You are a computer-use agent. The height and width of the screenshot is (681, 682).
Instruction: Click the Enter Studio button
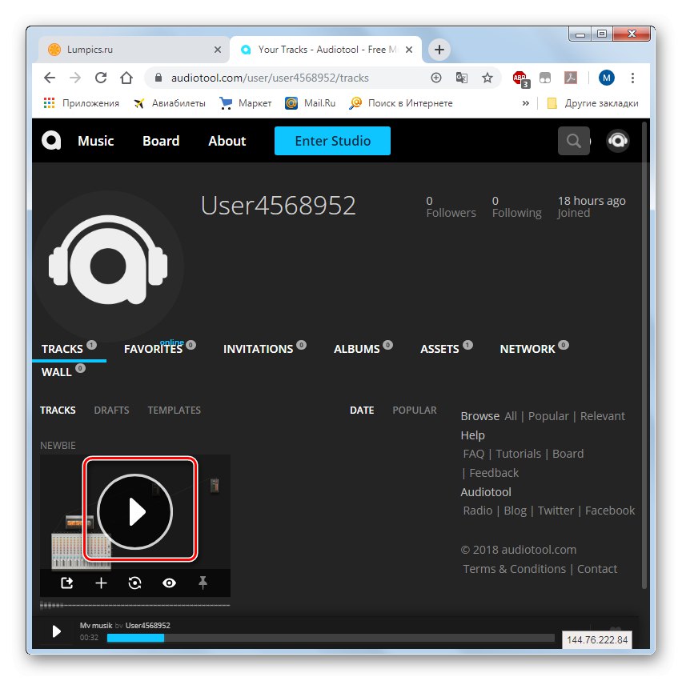point(332,141)
